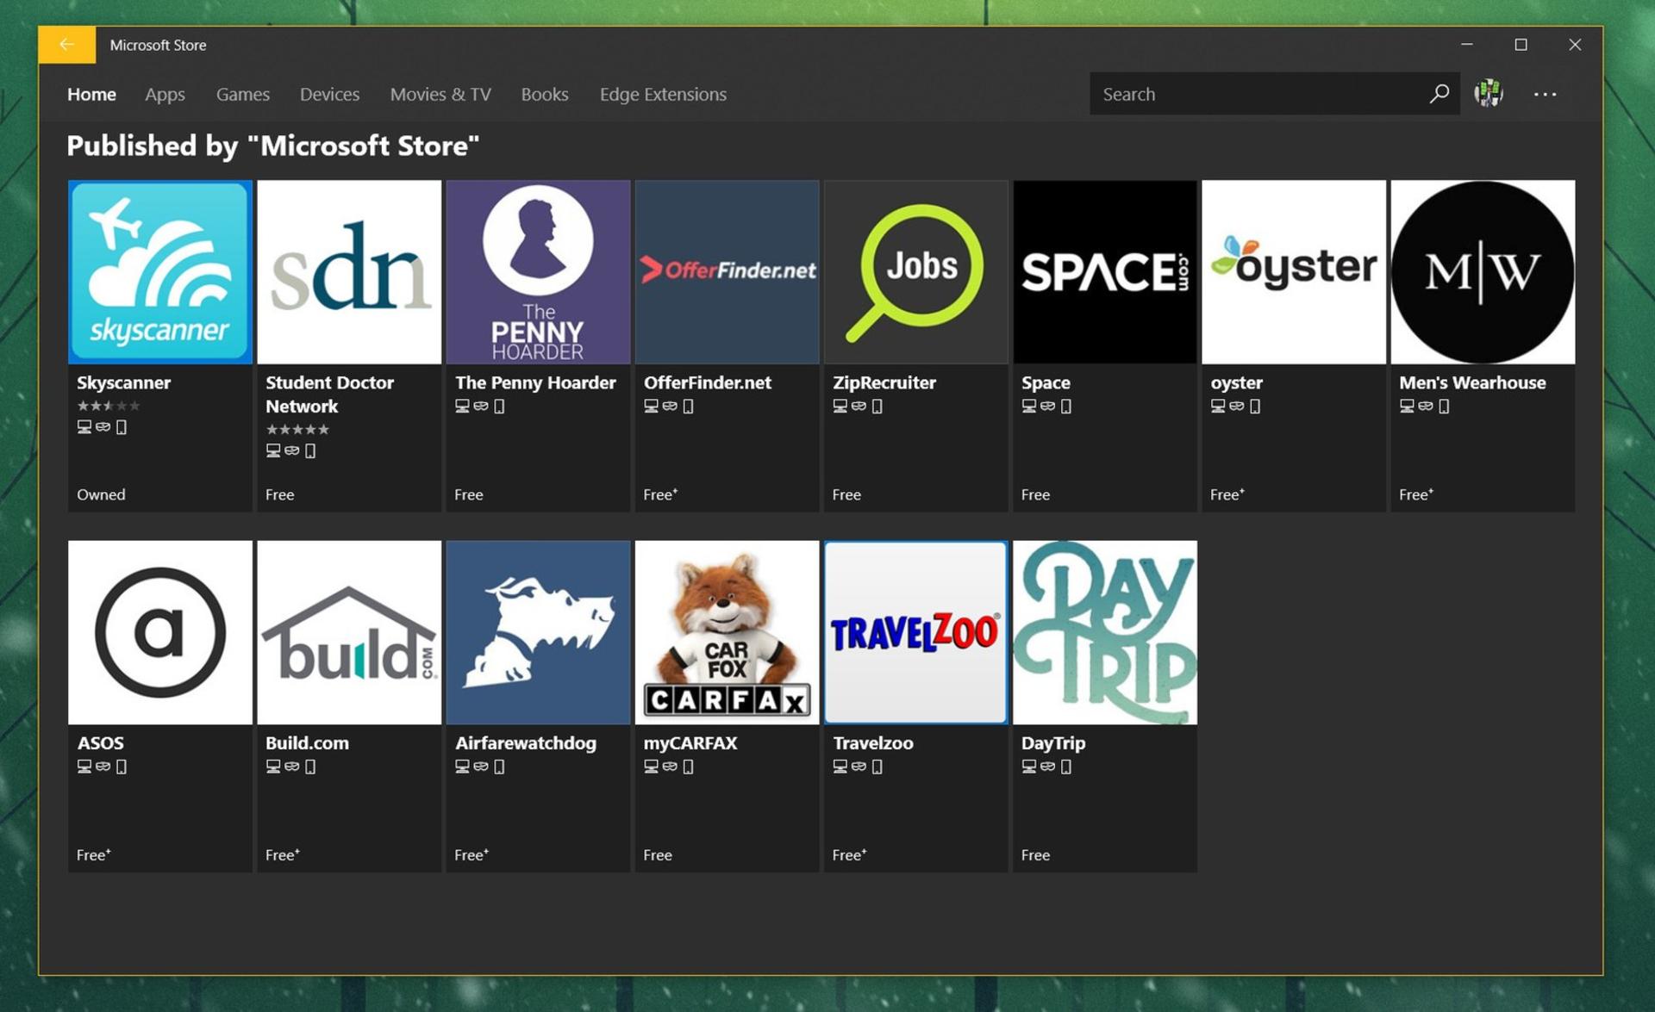Click the Free+ price under Build.com
The width and height of the screenshot is (1655, 1012).
[x=283, y=854]
